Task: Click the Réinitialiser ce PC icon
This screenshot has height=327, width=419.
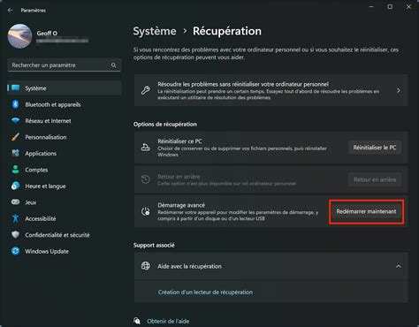Action: tap(146, 148)
